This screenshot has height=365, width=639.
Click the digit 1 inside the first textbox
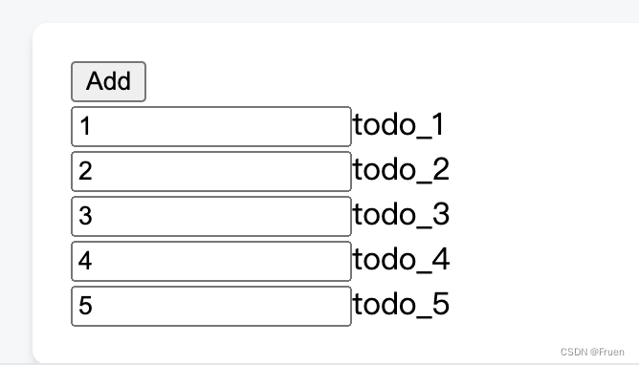(x=85, y=126)
